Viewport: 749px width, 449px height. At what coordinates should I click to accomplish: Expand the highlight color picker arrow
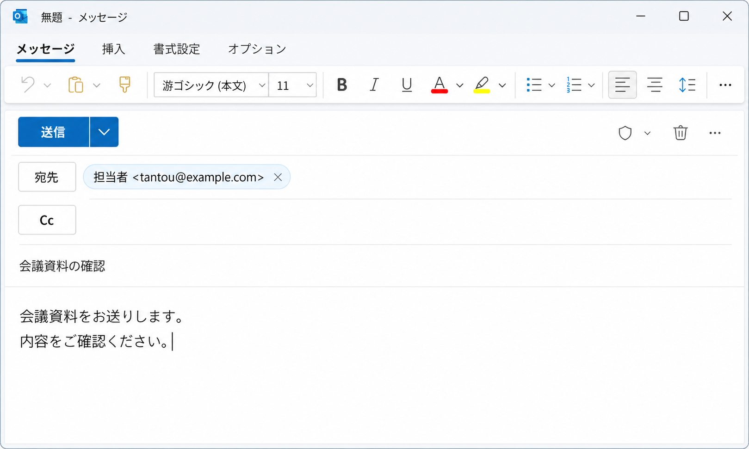[x=502, y=86]
